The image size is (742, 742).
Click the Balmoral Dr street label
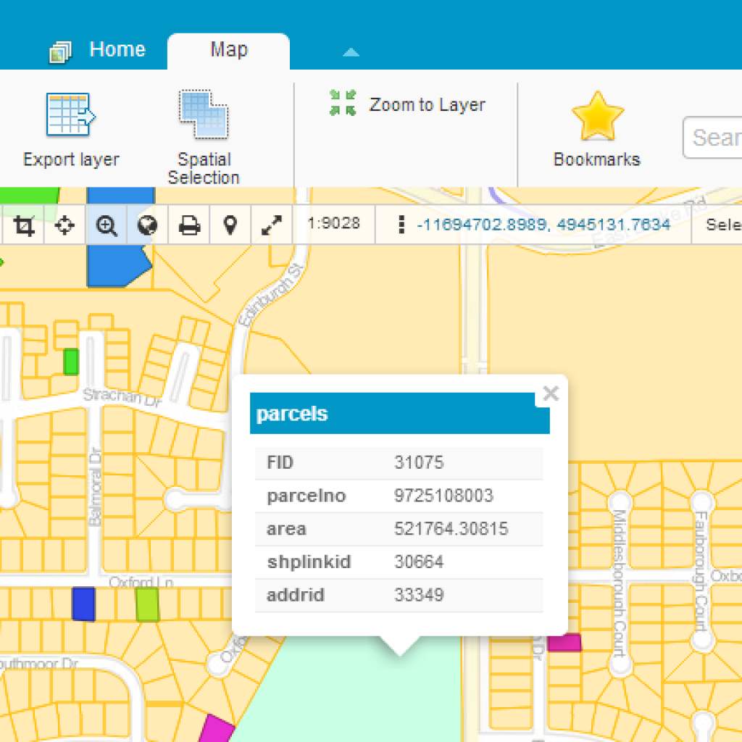95,486
